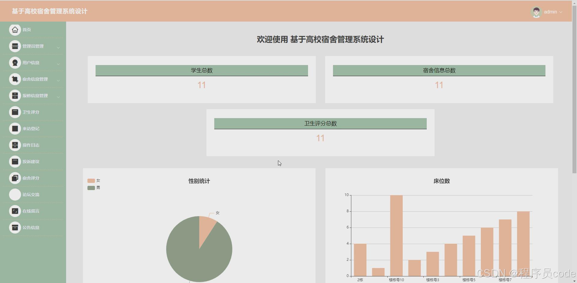Open the 论坛交流 menu item
The image size is (577, 283).
click(33, 195)
